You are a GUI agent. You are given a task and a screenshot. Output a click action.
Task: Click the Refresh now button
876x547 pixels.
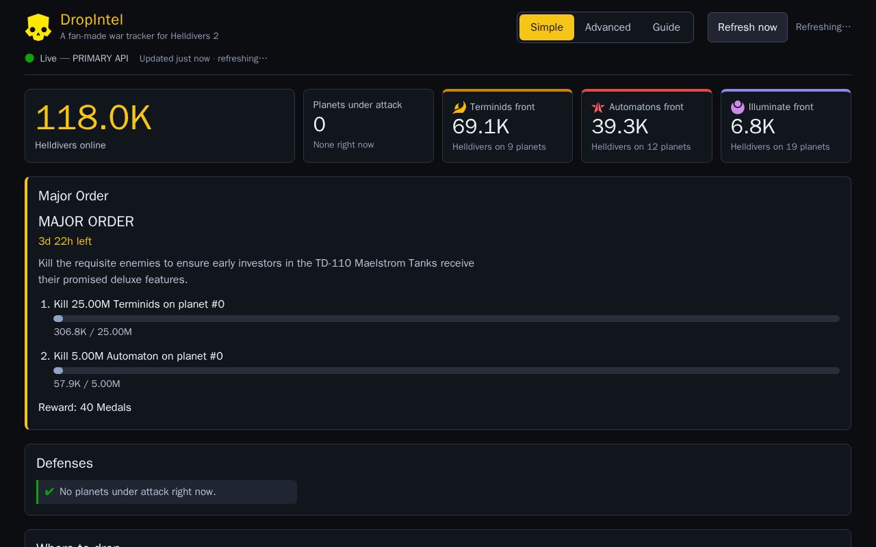[x=747, y=27]
